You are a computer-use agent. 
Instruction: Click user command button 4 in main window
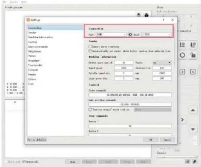click(x=193, y=72)
